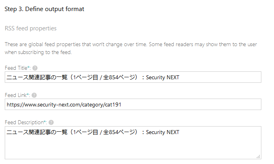The height and width of the screenshot is (164, 274).
Task: Click the required asterisk after Feed Title
Action: click(28, 67)
